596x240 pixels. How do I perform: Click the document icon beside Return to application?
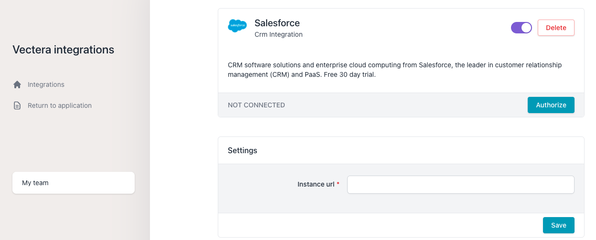click(17, 105)
